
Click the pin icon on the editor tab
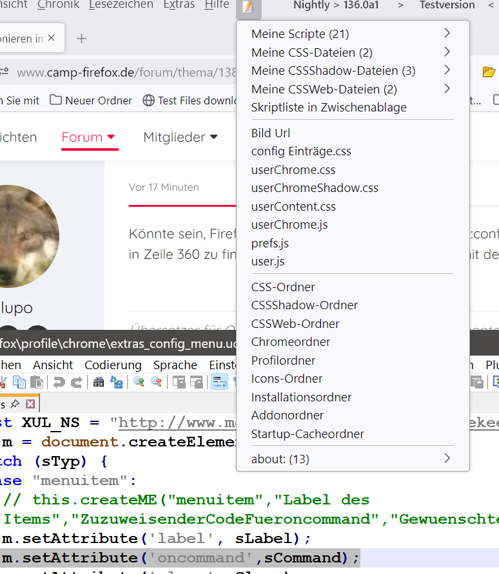coord(15,404)
